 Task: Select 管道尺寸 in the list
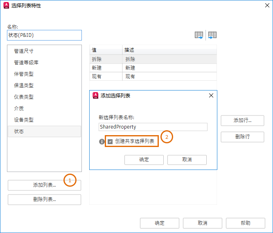(24, 51)
